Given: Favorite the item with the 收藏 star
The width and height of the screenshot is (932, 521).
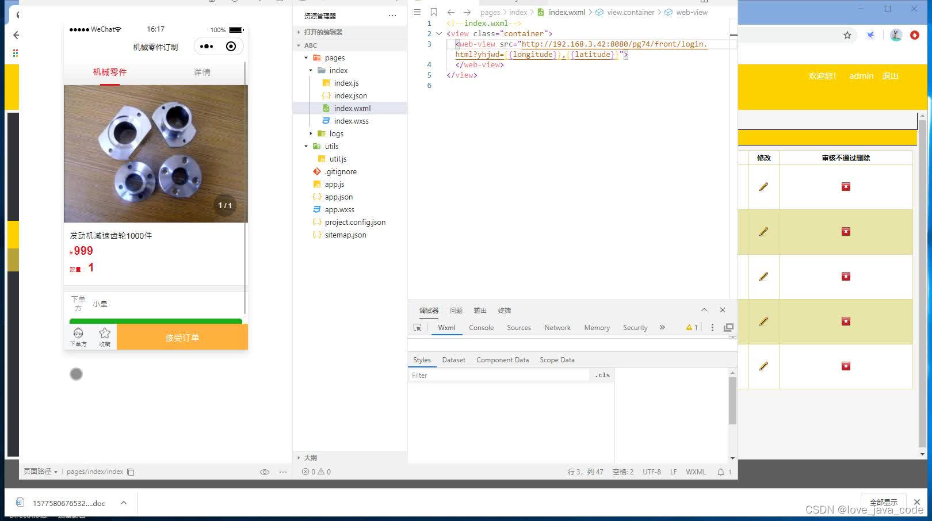Looking at the screenshot, I should (105, 336).
